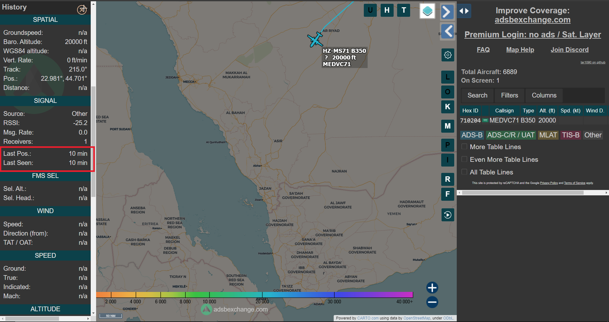Toggle the Other source filter
The width and height of the screenshot is (609, 322).
(593, 135)
